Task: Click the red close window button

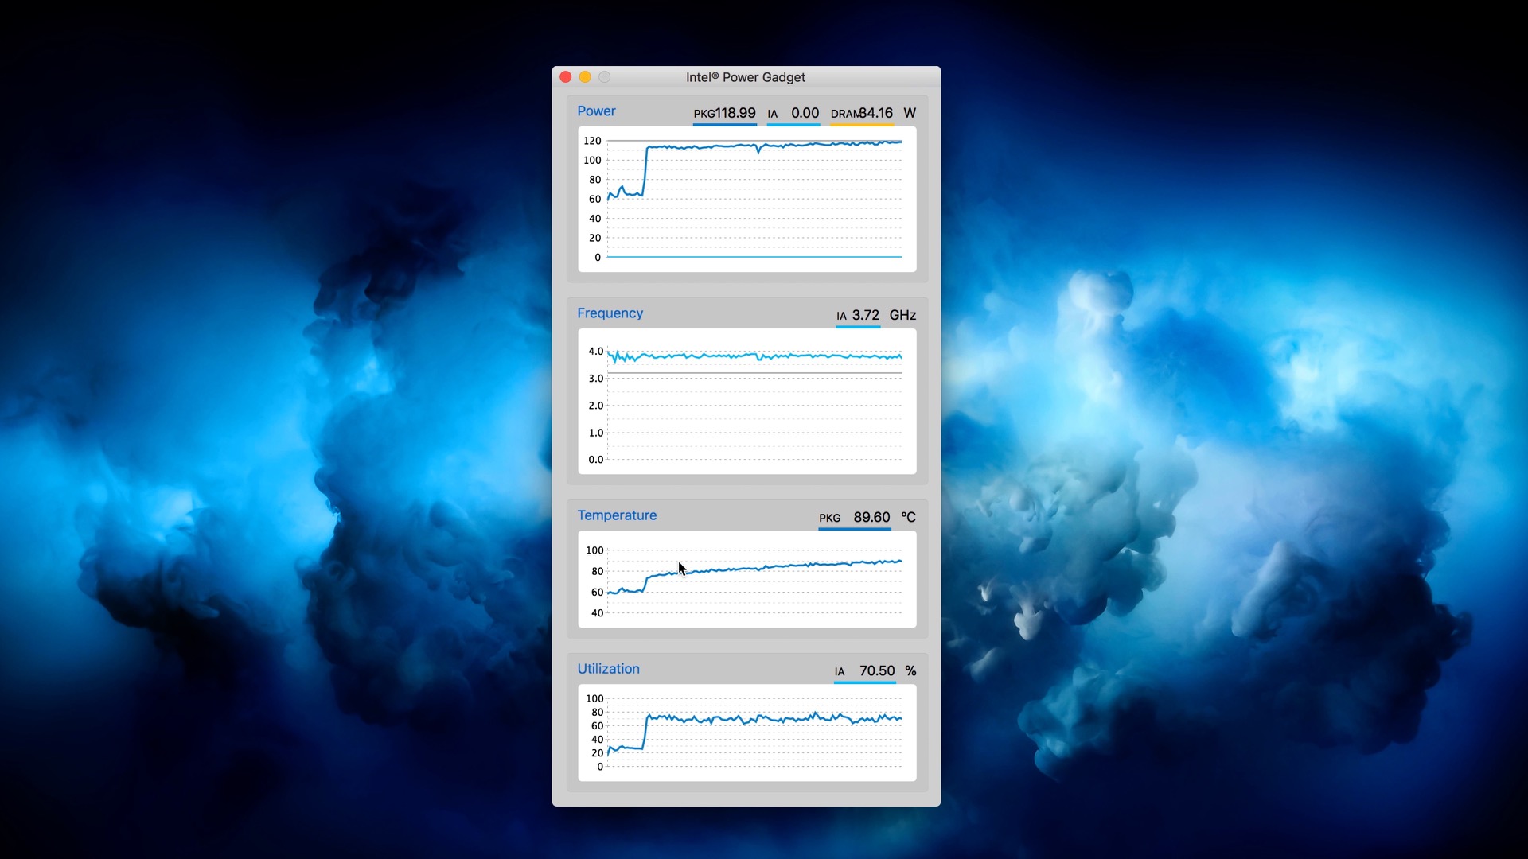Action: pyautogui.click(x=565, y=77)
